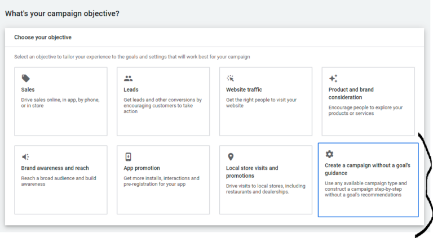Choose Brand awareness and reach title
433x238 pixels.
tap(55, 168)
